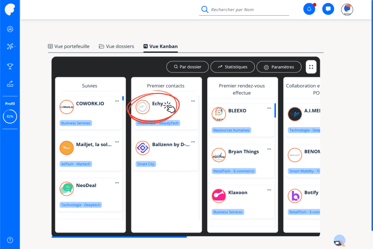Viewport: 373px width, 249px height.
Task: Click the Klaxoon logo
Action: tap(219, 196)
